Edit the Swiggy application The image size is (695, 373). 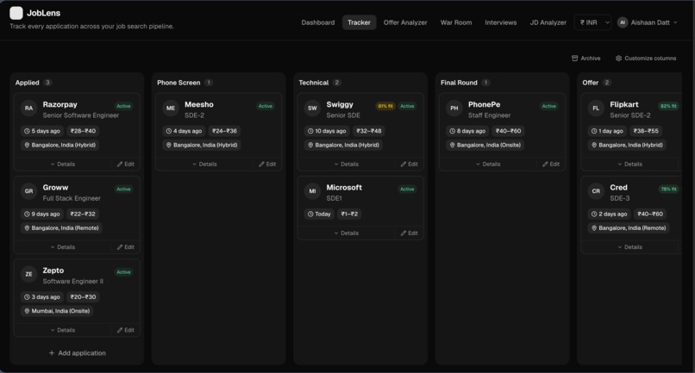pyautogui.click(x=409, y=164)
